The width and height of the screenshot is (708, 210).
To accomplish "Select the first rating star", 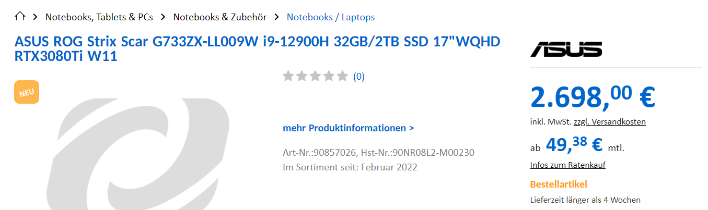I will 288,77.
